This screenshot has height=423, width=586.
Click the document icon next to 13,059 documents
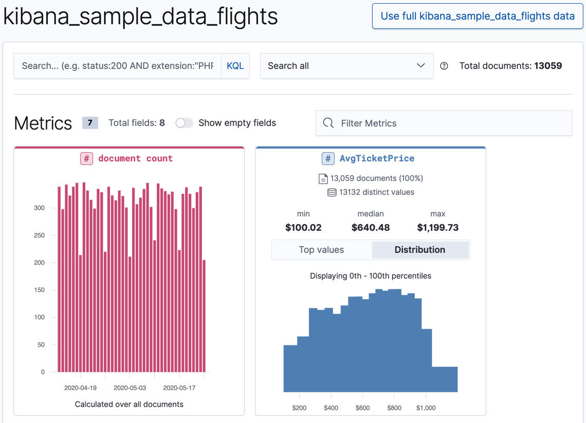click(x=323, y=179)
